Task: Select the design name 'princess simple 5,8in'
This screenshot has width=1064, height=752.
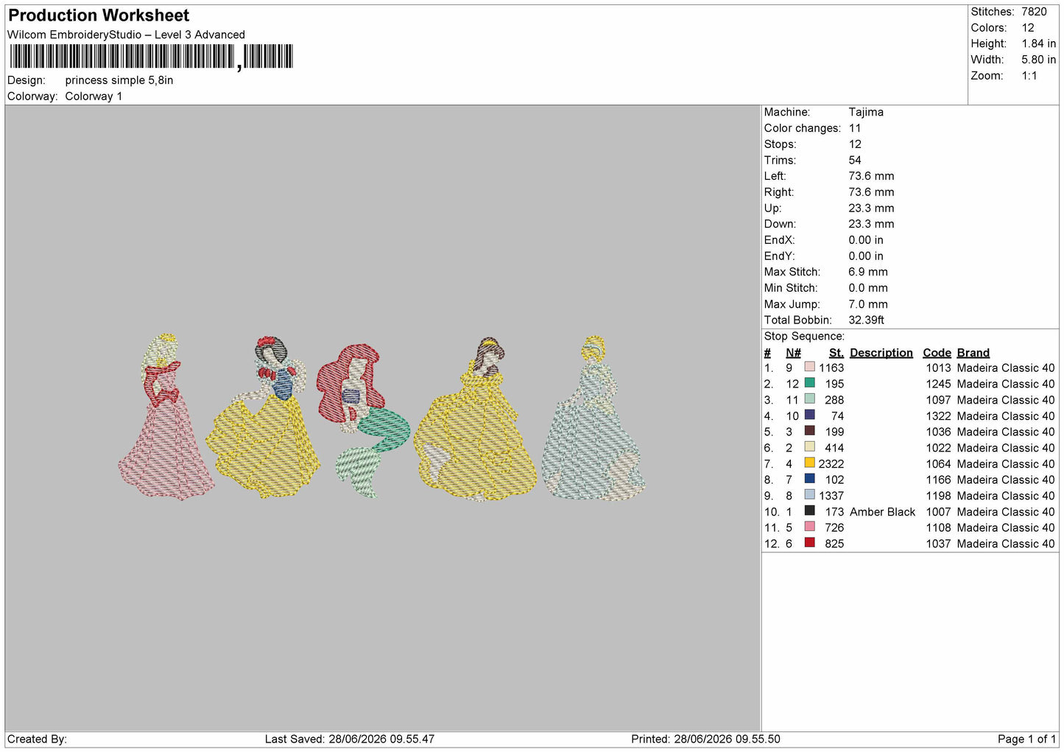Action: [x=119, y=80]
